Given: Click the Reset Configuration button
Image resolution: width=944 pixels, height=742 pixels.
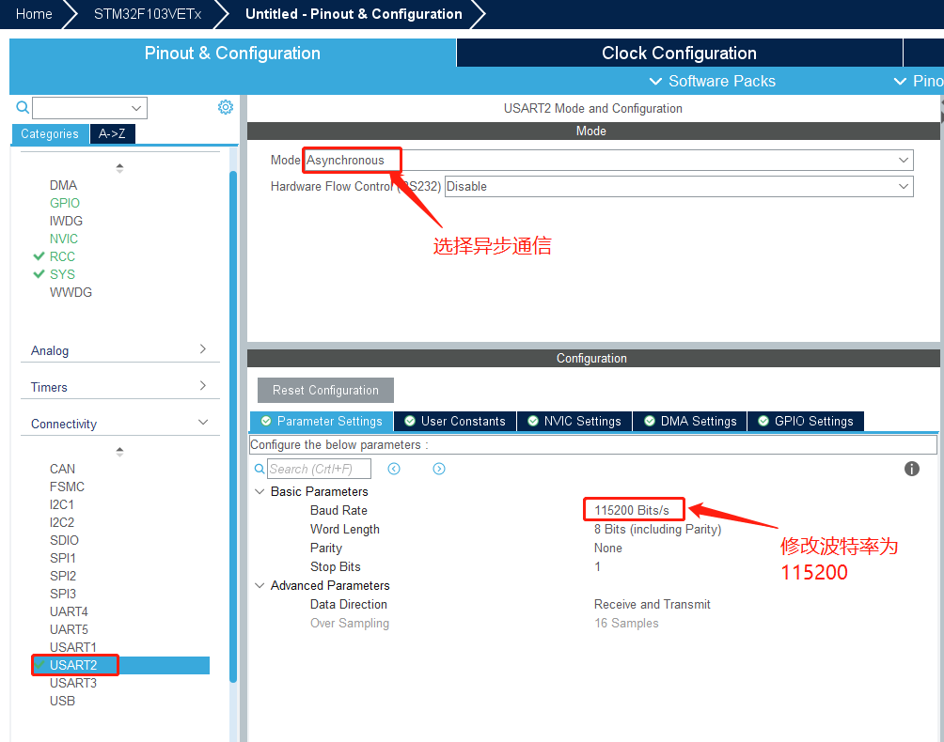Looking at the screenshot, I should (325, 390).
